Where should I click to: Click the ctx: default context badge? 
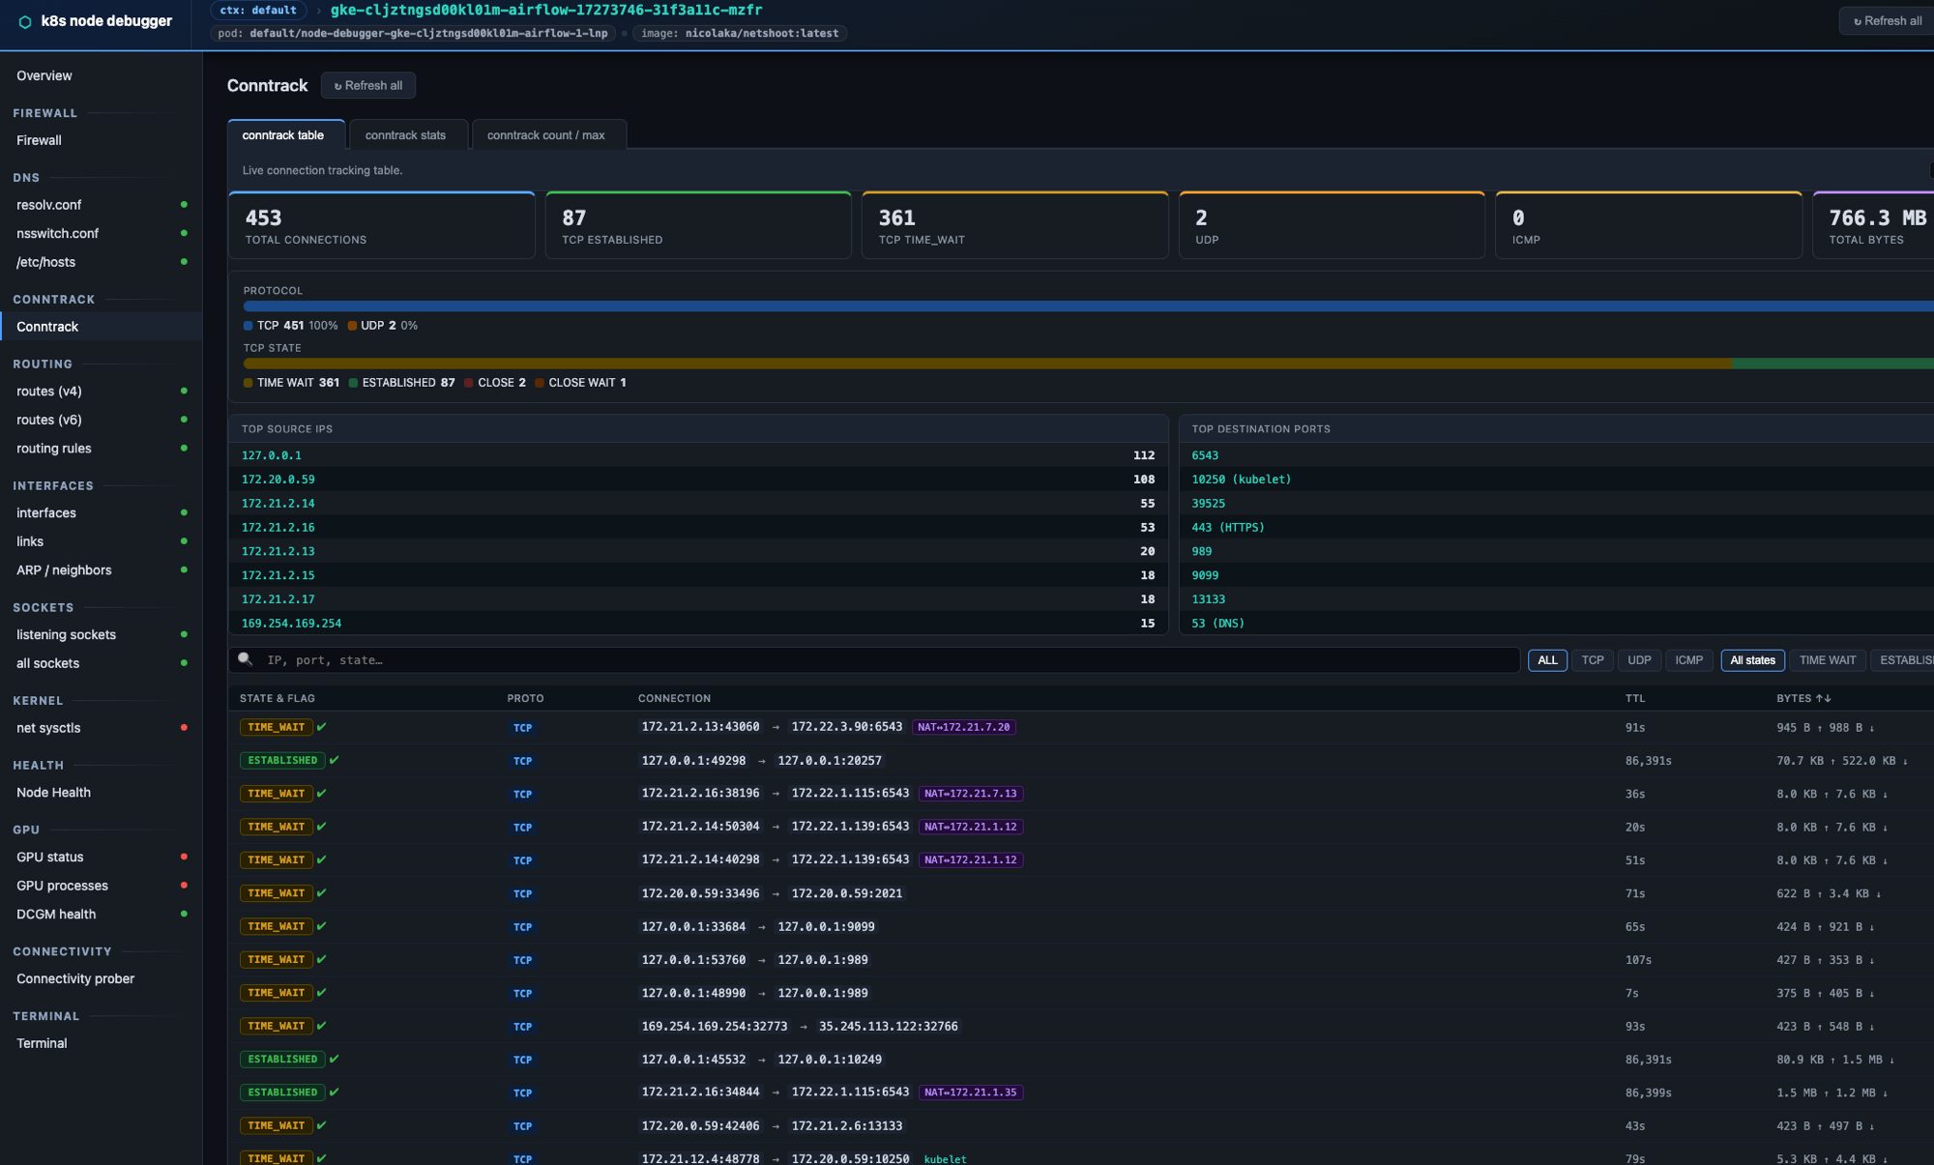pos(258,11)
